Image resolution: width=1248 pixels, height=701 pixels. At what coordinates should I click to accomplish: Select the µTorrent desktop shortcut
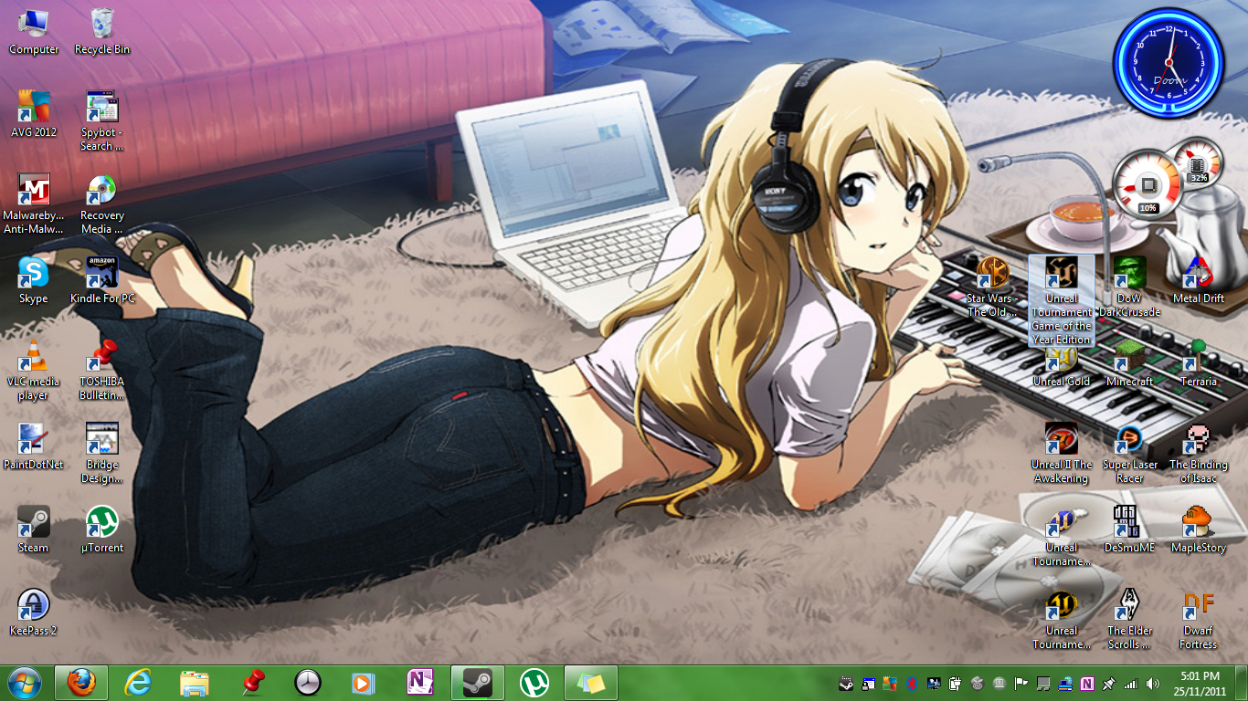tap(102, 529)
